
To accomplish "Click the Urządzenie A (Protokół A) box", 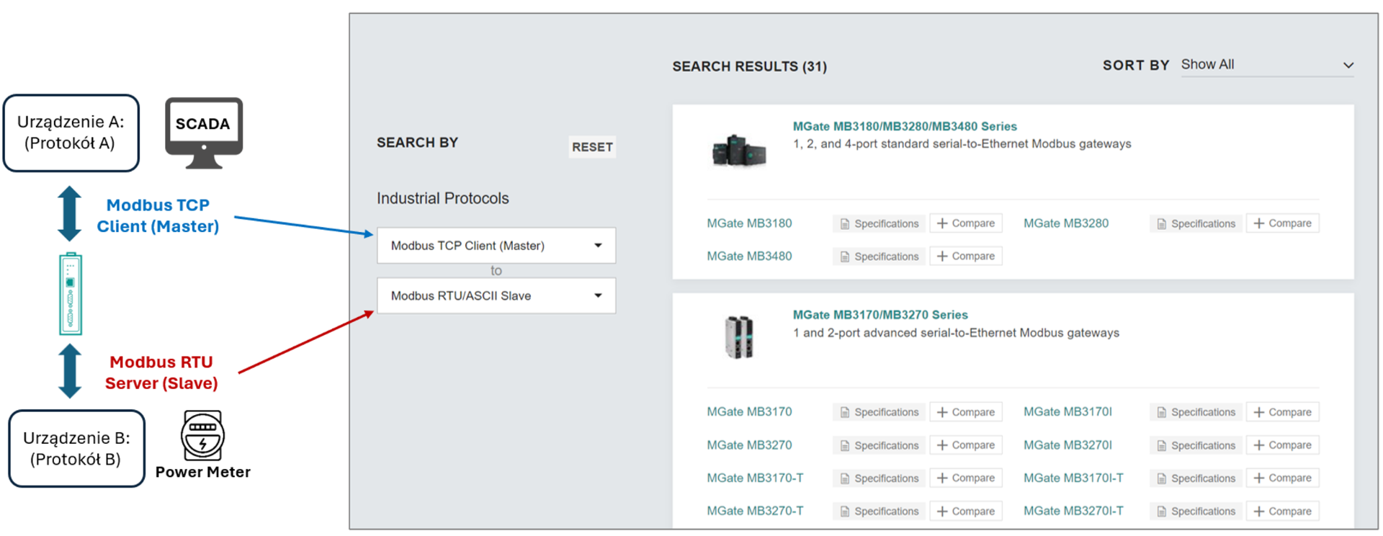I will pyautogui.click(x=71, y=133).
